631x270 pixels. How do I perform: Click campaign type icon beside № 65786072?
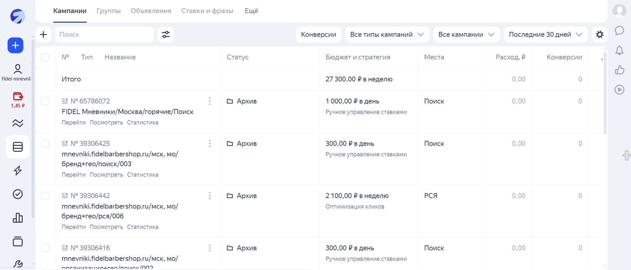pyautogui.click(x=65, y=101)
